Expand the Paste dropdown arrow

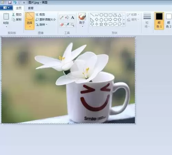[x=6, y=27]
